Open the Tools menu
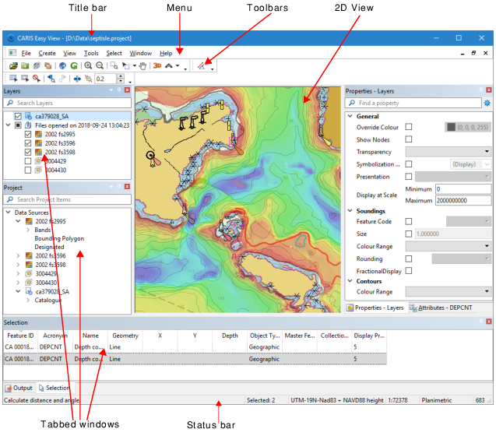496x436 pixels. pos(91,53)
